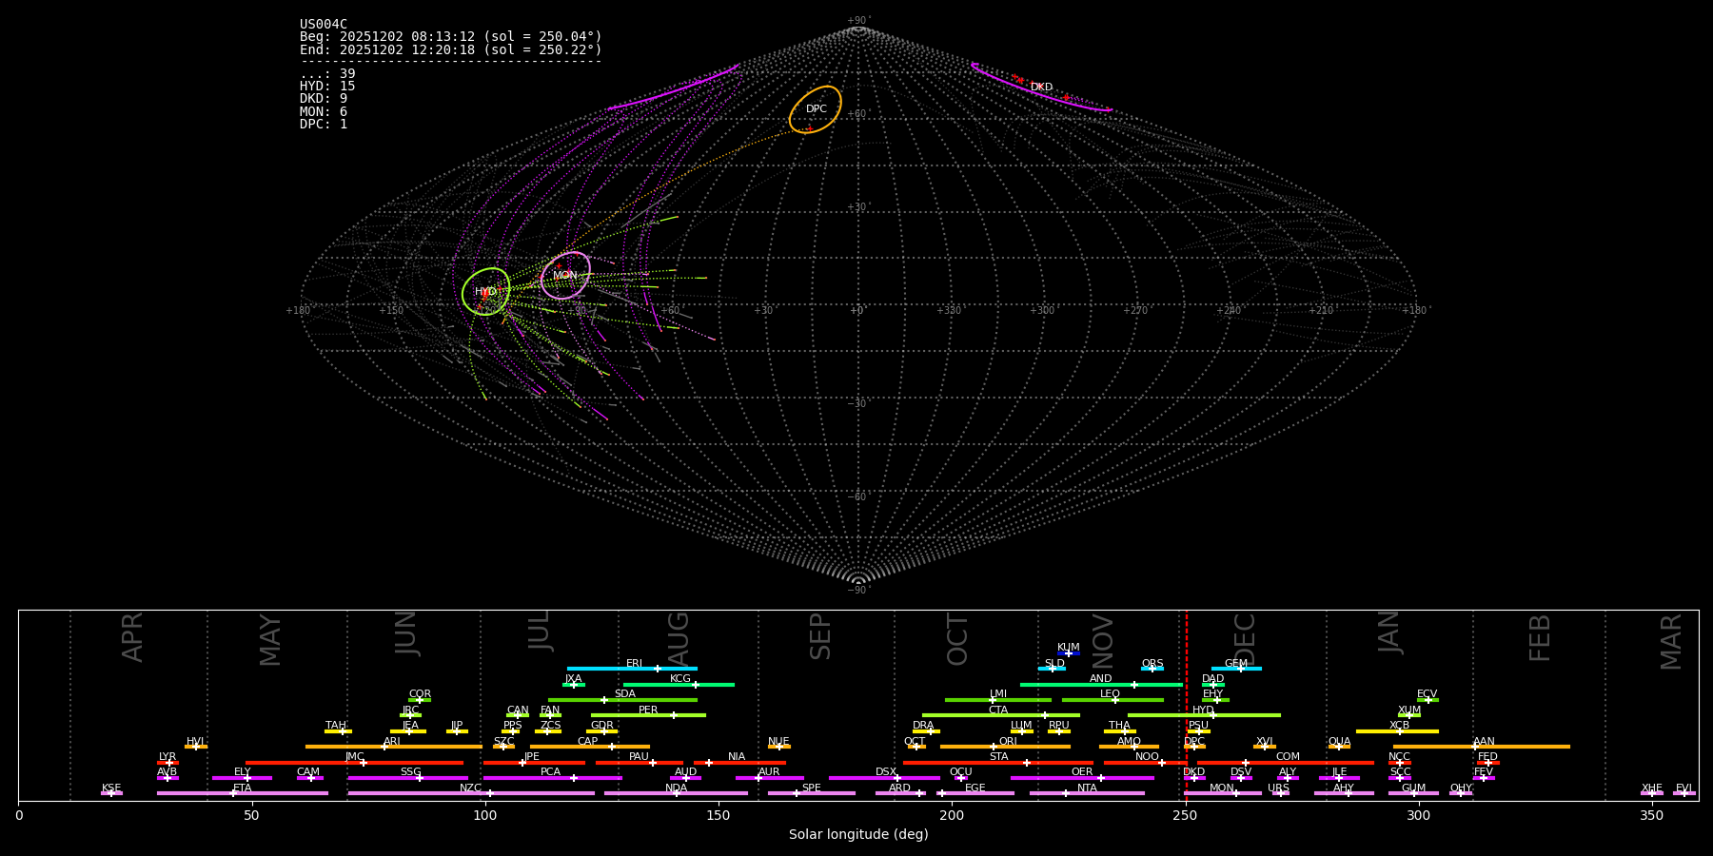
Task: Click the DKD radiant label on the sky map
Action: tap(1042, 88)
